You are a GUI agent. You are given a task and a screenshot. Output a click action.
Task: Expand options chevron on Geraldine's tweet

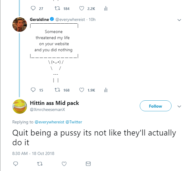[179, 20]
